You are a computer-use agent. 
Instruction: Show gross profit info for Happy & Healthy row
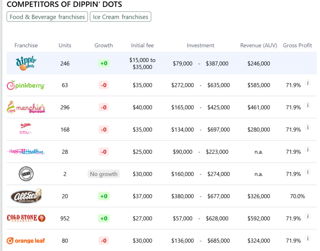308,149
